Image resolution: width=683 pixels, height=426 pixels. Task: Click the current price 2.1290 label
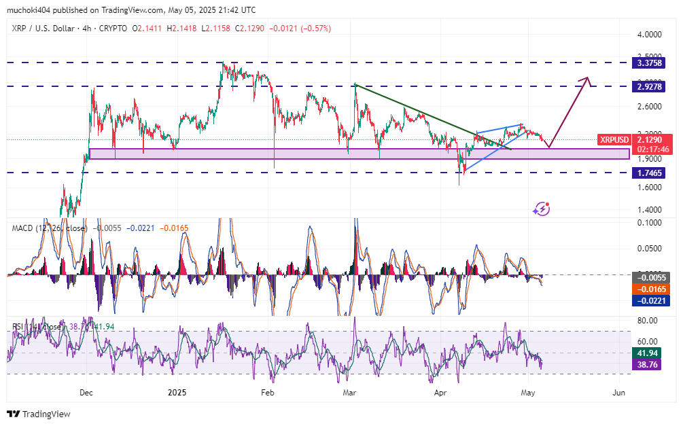[x=650, y=139]
